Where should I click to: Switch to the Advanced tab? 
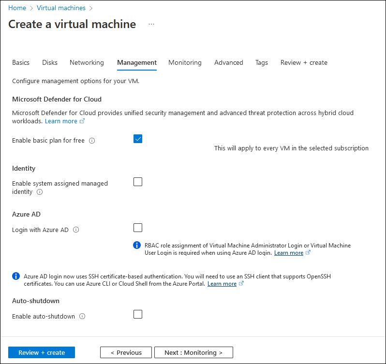[x=229, y=62]
